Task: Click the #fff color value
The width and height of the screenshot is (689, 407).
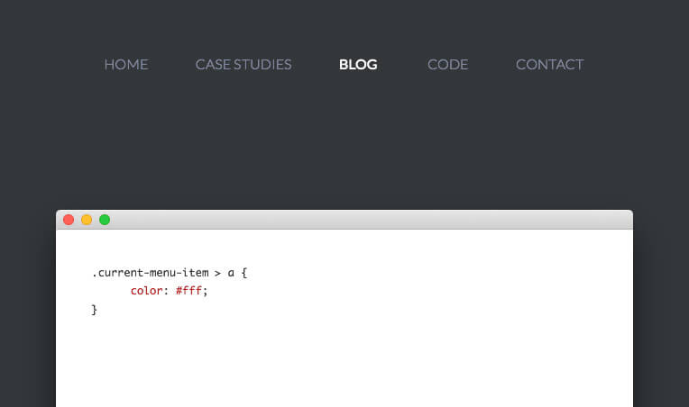Action: (188, 291)
